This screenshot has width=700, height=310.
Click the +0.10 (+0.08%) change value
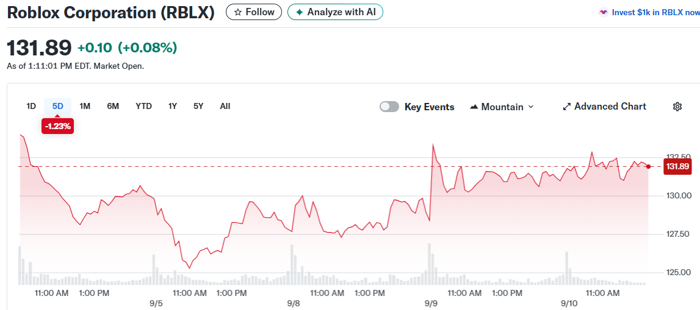pos(127,48)
